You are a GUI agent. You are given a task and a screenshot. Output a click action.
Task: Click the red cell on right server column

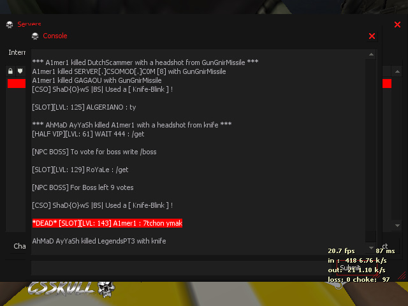(x=387, y=84)
